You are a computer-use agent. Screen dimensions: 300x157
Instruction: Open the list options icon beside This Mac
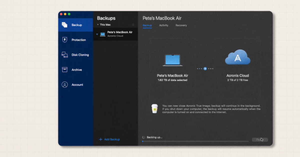point(133,25)
